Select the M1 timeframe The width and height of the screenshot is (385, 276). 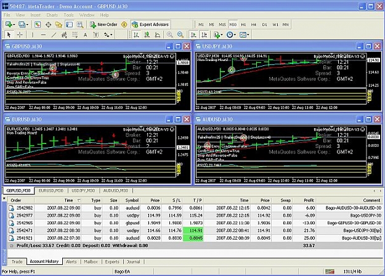point(201,25)
